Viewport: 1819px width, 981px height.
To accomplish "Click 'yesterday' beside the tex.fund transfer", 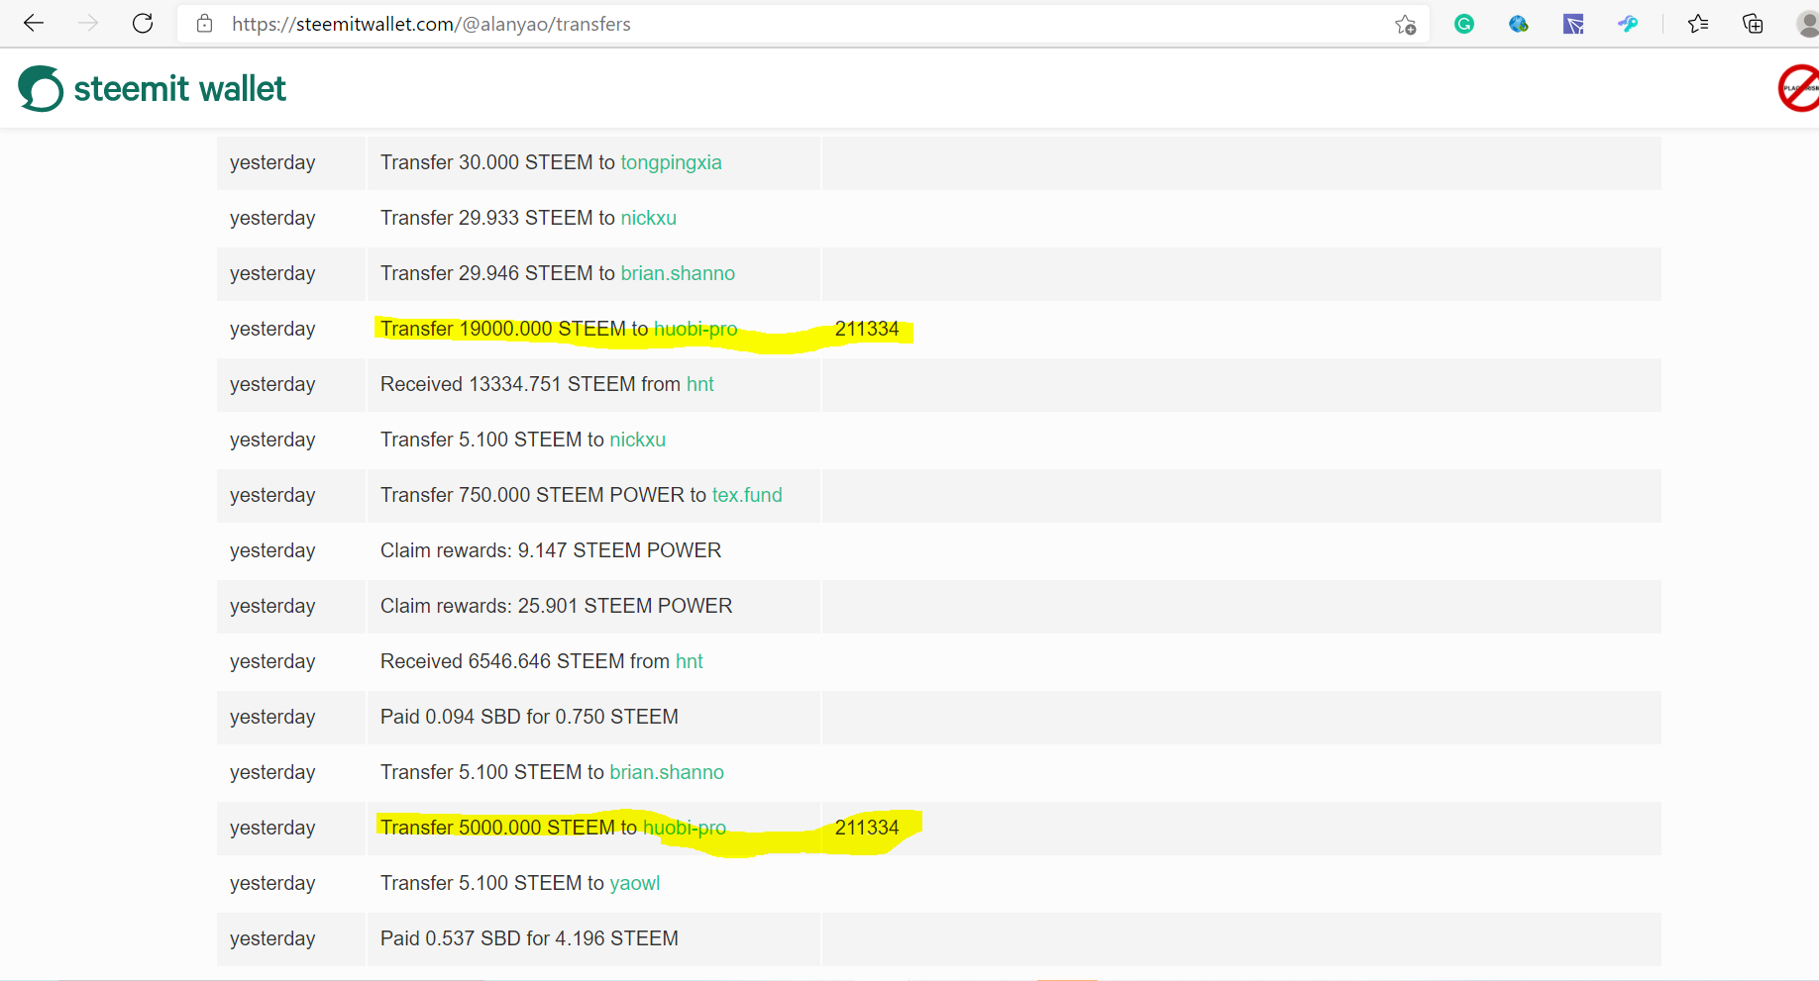I will click(272, 495).
